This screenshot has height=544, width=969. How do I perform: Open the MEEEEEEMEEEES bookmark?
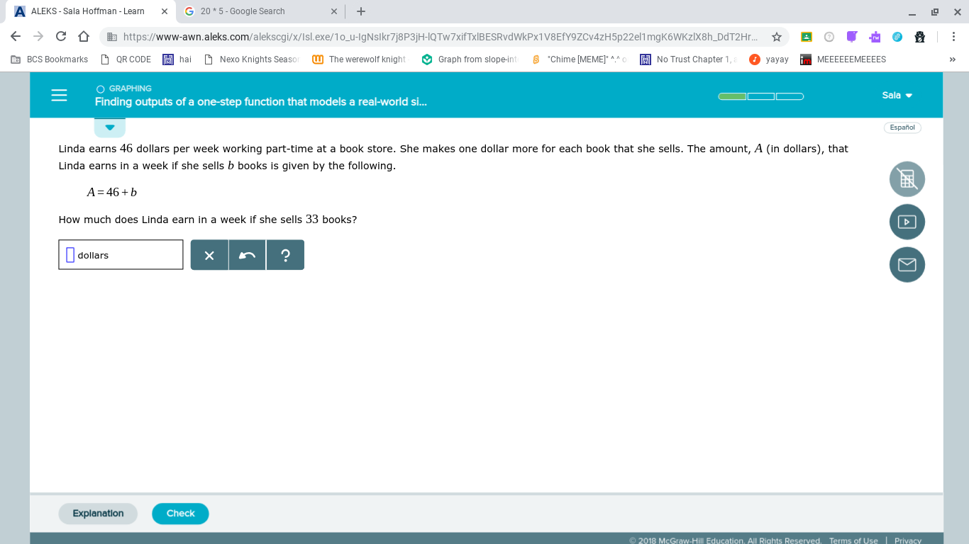pyautogui.click(x=843, y=59)
